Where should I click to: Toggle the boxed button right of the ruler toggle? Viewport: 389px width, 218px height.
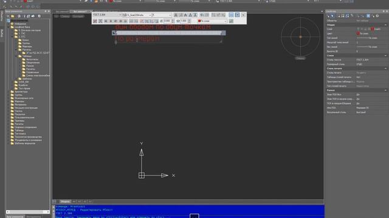(x=237, y=15)
